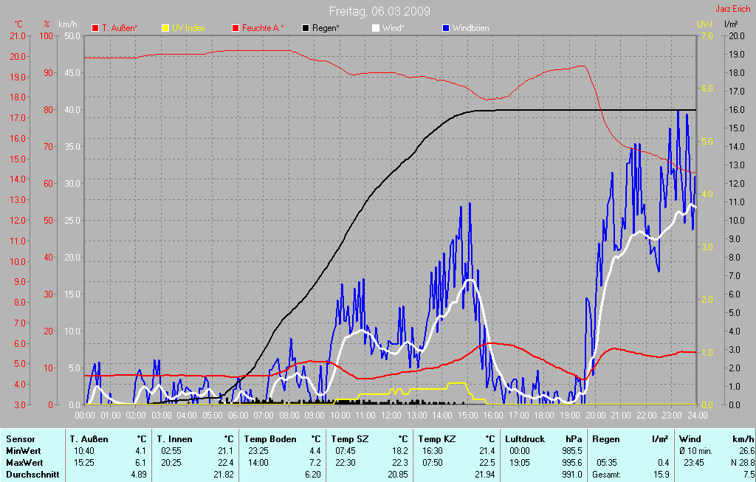Click the T. Außen column header
Screen dimensions: 756x482
89,439
